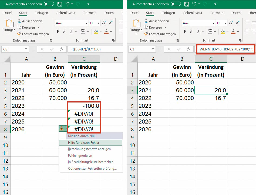Viewport: 256px width, 195px height.
Task: Toggle Automatisches Speichern in the right window
Action: 176,4
